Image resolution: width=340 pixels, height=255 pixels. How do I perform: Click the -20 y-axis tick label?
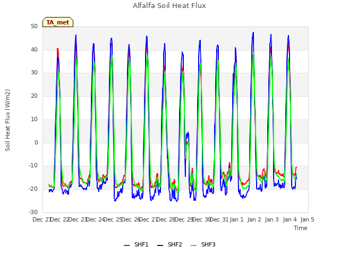point(33,189)
